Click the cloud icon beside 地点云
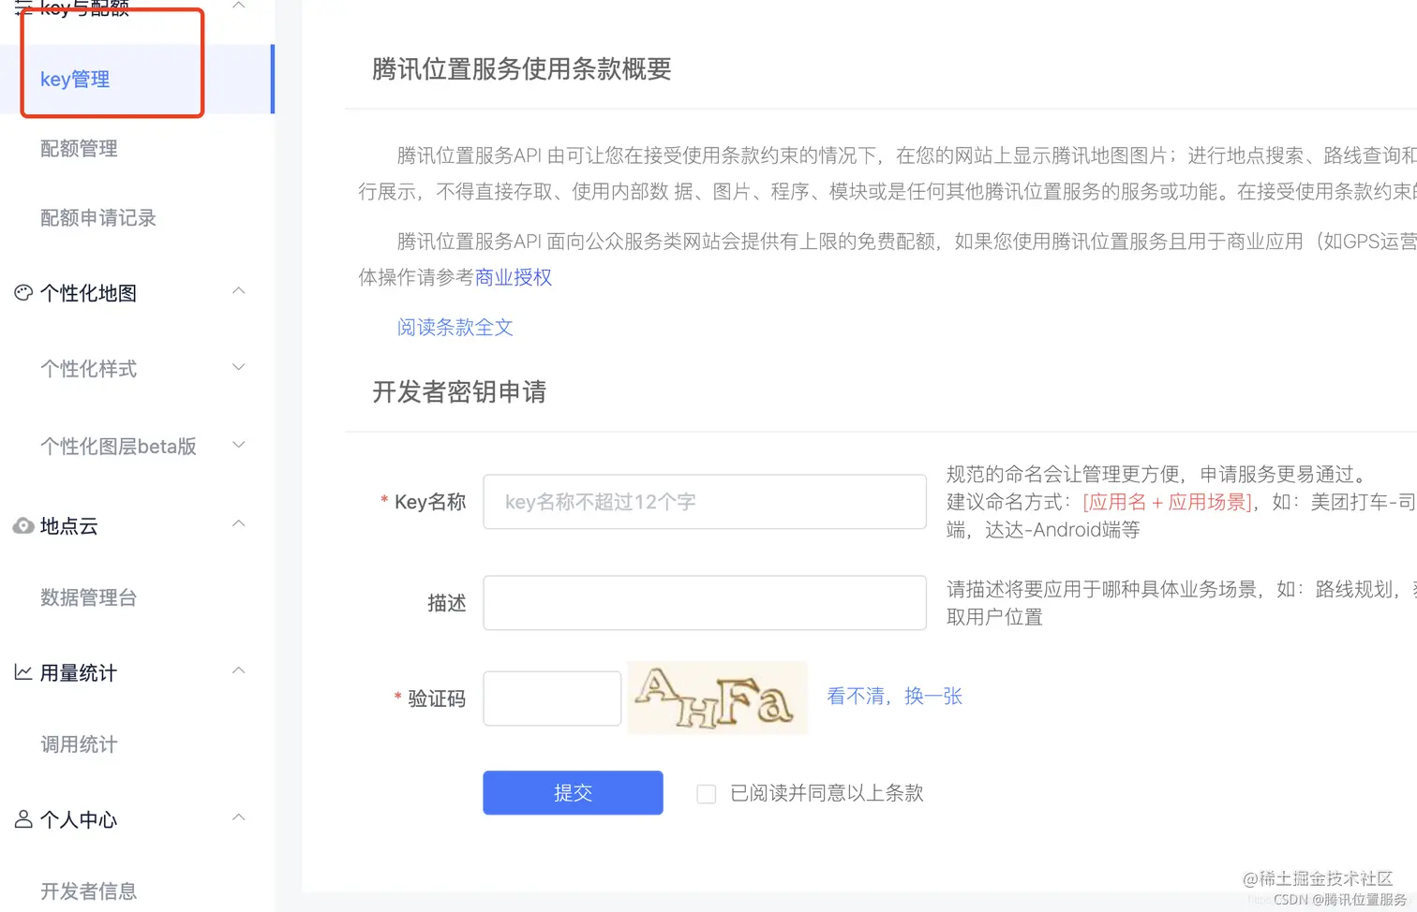 [23, 525]
